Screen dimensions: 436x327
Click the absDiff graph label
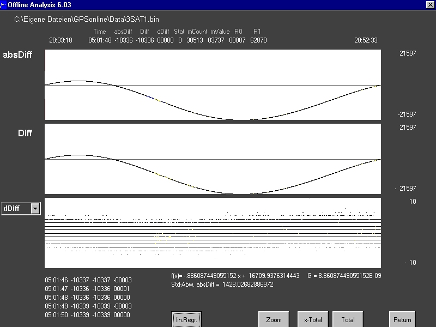17,55
